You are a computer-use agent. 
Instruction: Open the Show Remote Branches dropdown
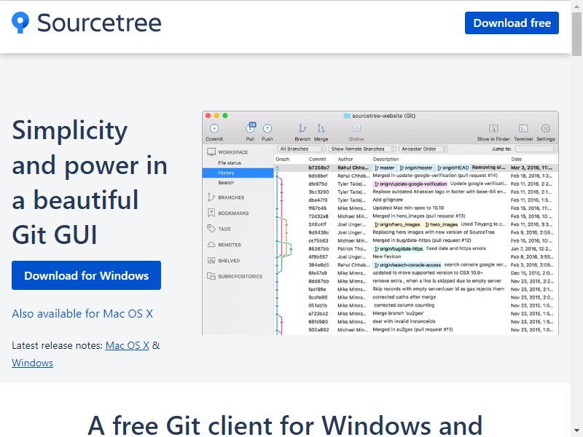click(361, 149)
